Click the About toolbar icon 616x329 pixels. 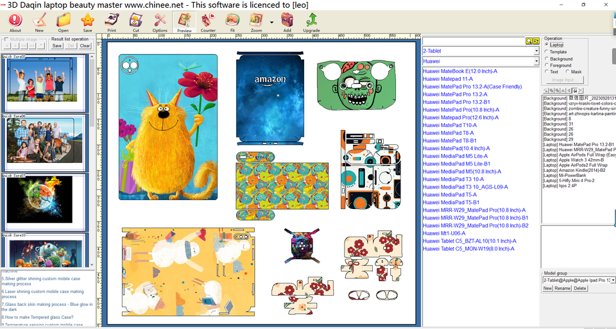coord(15,22)
